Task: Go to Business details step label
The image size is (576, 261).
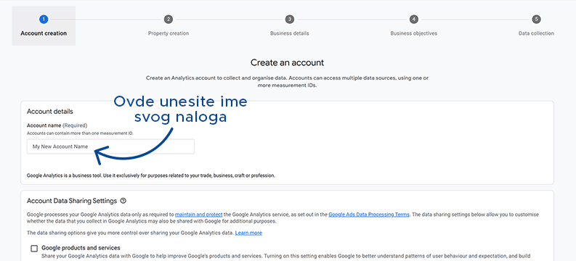Action: 290,33
